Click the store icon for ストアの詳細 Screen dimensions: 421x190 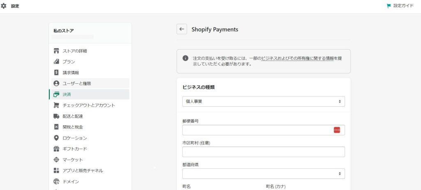[56, 51]
